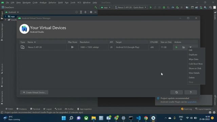217x122 pixels.
Task: Choose Edit from the AVD context menu
Action: tap(191, 50)
